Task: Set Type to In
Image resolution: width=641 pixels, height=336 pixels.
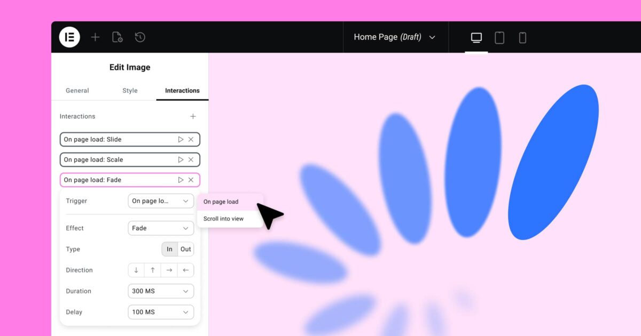Action: [170, 249]
